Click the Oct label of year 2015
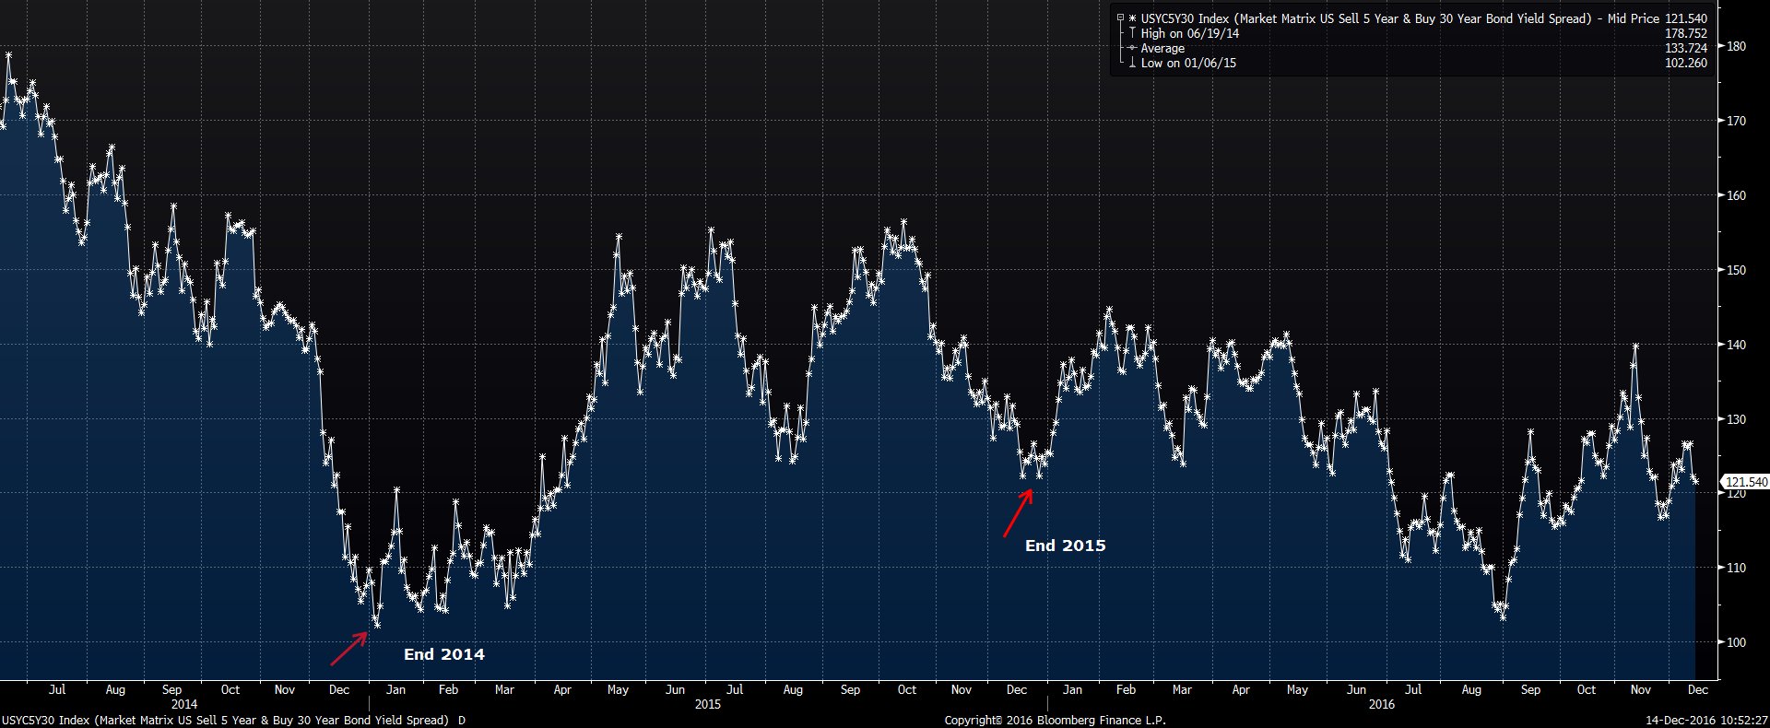The width and height of the screenshot is (1770, 728). pos(907,689)
